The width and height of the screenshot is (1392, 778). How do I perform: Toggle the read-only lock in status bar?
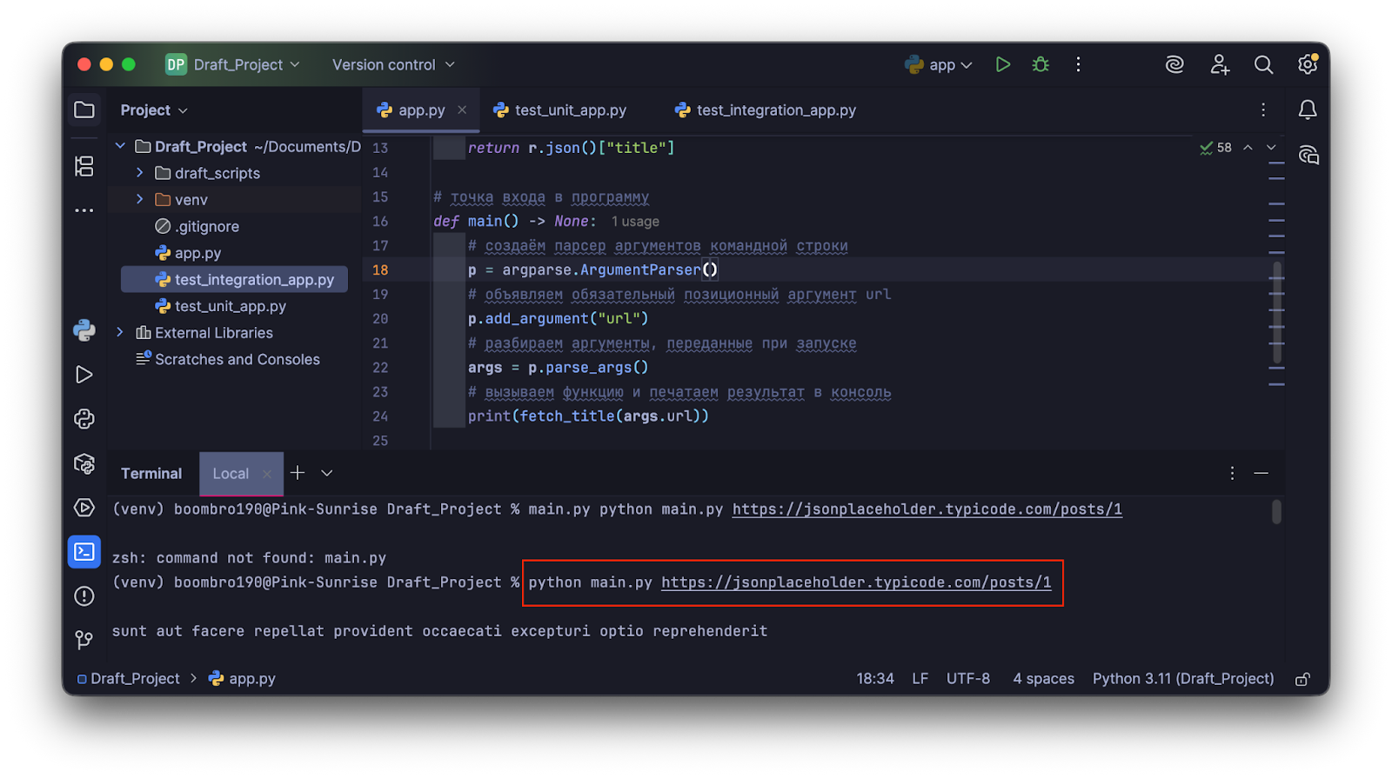[1302, 679]
